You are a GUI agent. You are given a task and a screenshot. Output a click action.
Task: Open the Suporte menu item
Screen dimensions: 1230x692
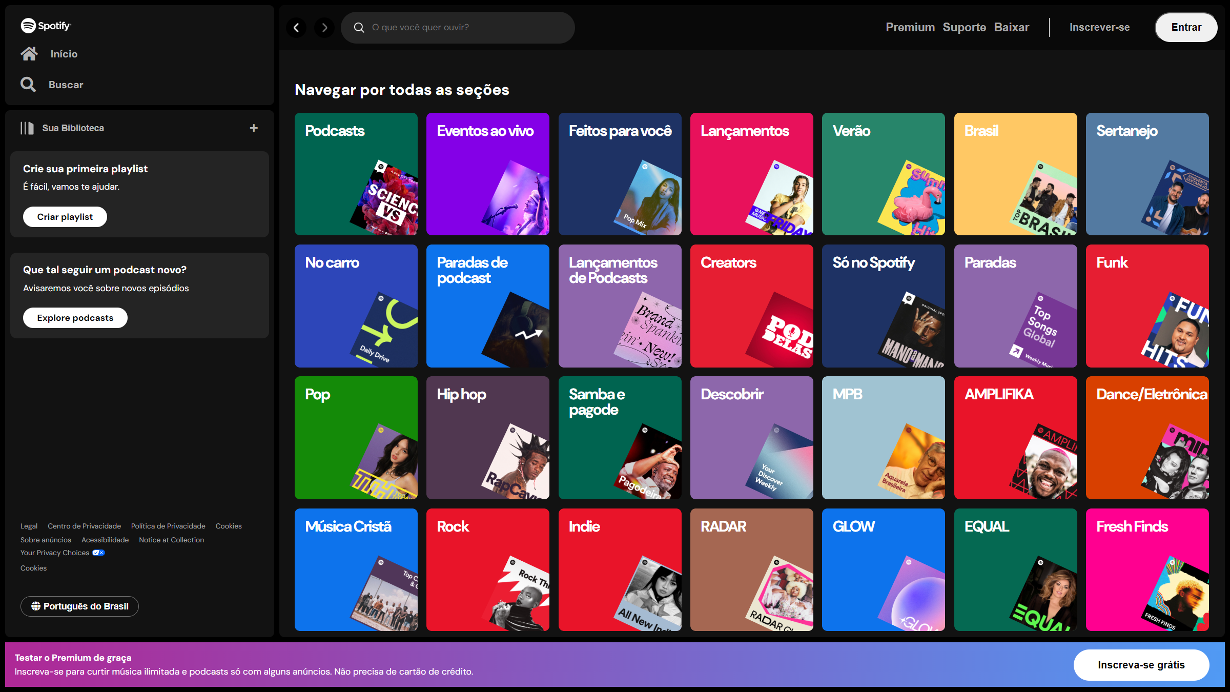[x=964, y=28]
